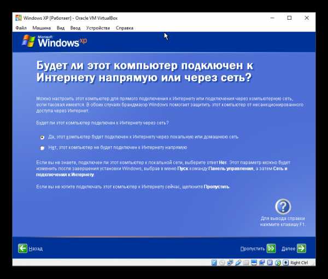Select "Да" option for local network connection
This screenshot has width=328, height=279.
coord(42,137)
